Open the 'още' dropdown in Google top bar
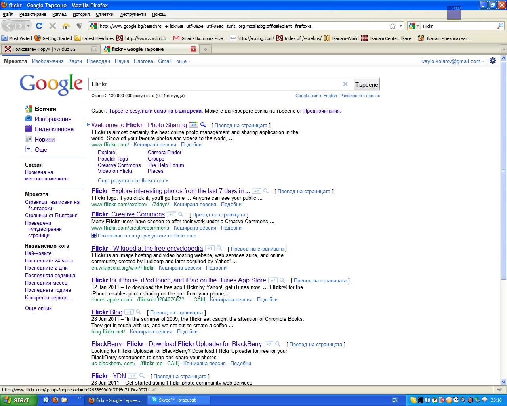The image size is (507, 406). [x=183, y=61]
